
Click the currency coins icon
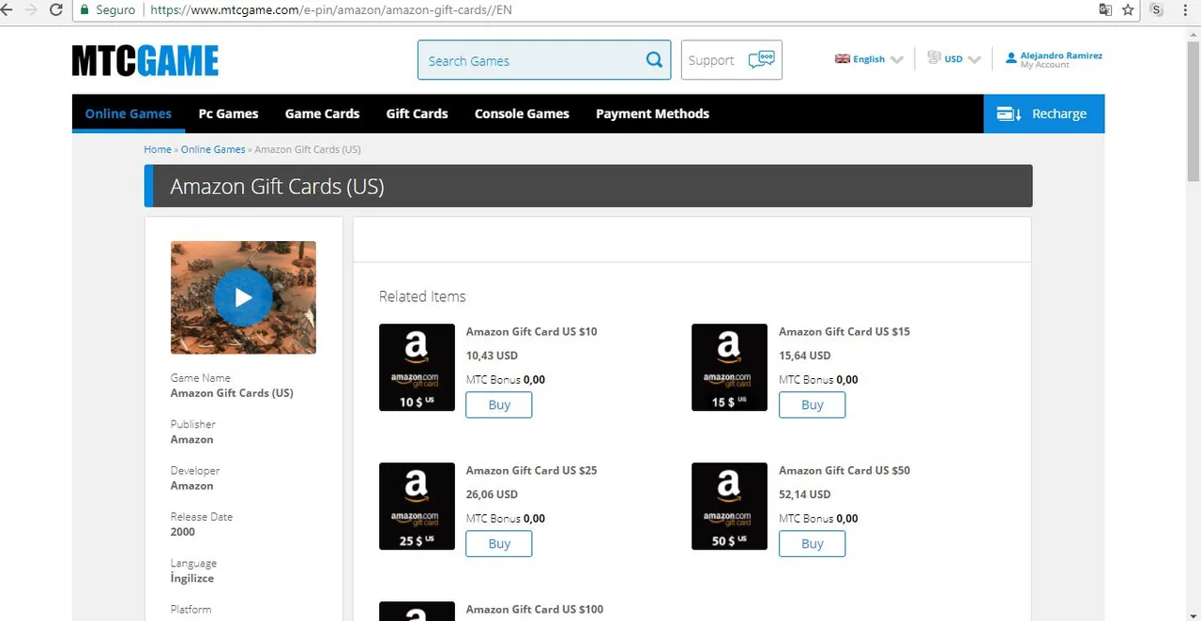934,58
